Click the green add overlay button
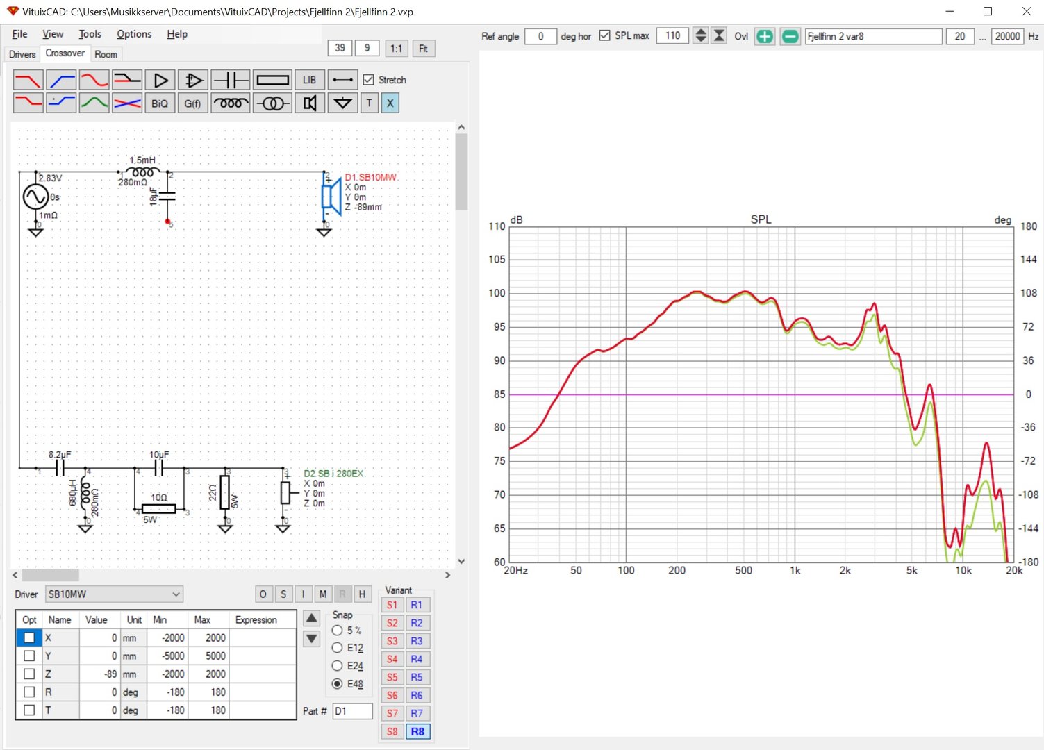The height and width of the screenshot is (750, 1044). (x=764, y=36)
